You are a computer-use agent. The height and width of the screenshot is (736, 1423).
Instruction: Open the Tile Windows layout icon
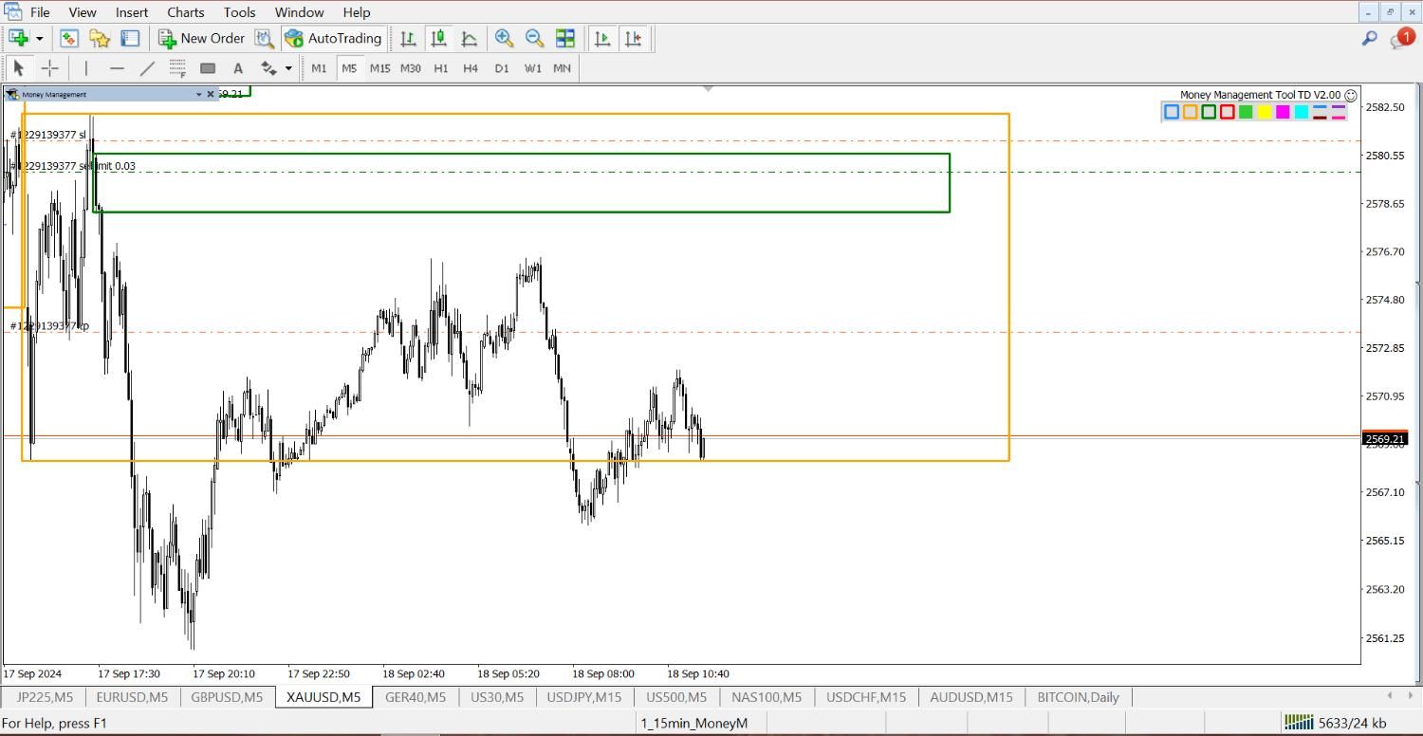point(565,38)
